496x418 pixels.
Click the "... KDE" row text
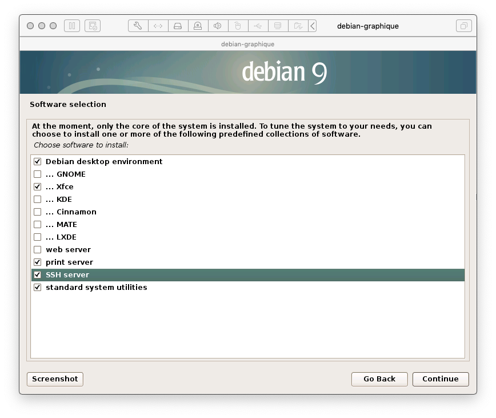pyautogui.click(x=59, y=200)
